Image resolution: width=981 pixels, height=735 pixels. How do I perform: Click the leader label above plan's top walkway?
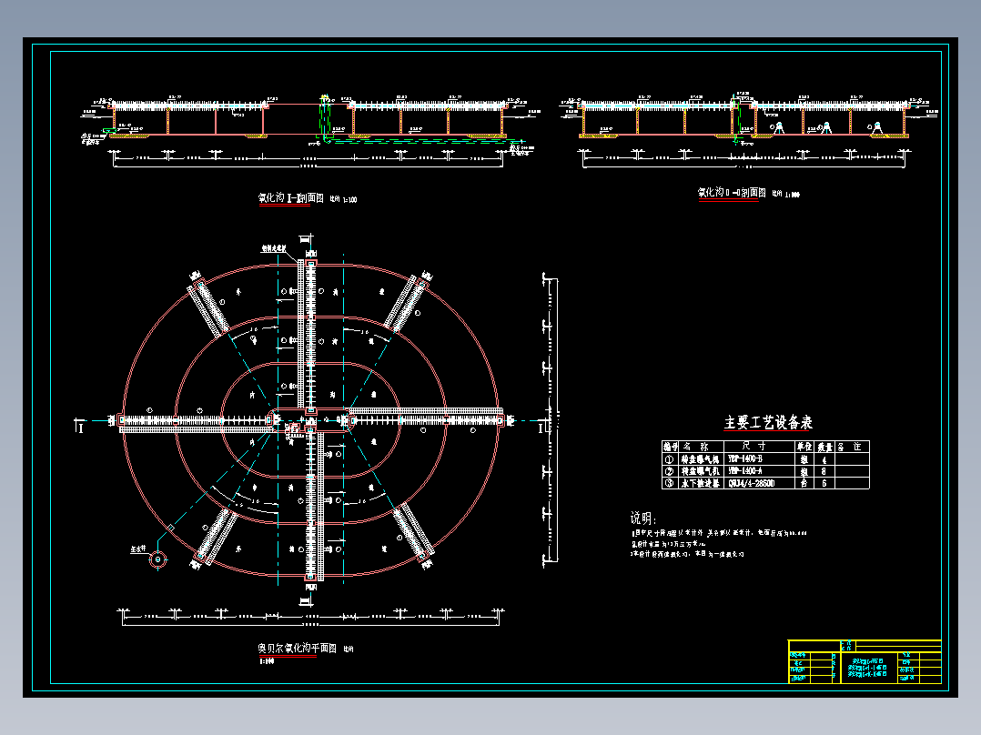click(273, 249)
